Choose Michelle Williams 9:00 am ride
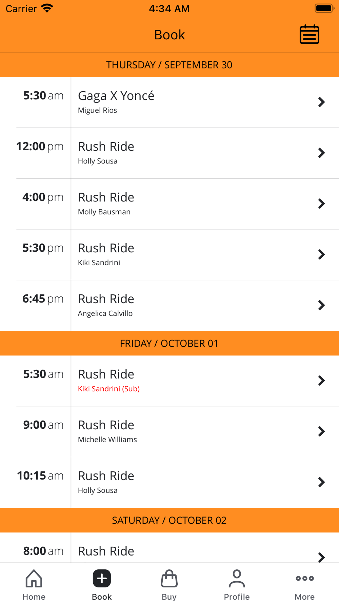 pyautogui.click(x=169, y=432)
